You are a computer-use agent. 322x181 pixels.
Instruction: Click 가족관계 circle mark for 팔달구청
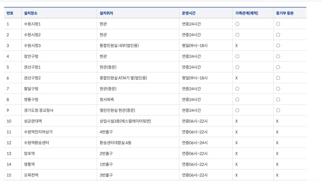pyautogui.click(x=237, y=89)
